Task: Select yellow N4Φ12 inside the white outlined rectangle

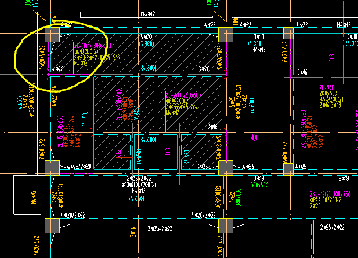Action: coord(34,197)
